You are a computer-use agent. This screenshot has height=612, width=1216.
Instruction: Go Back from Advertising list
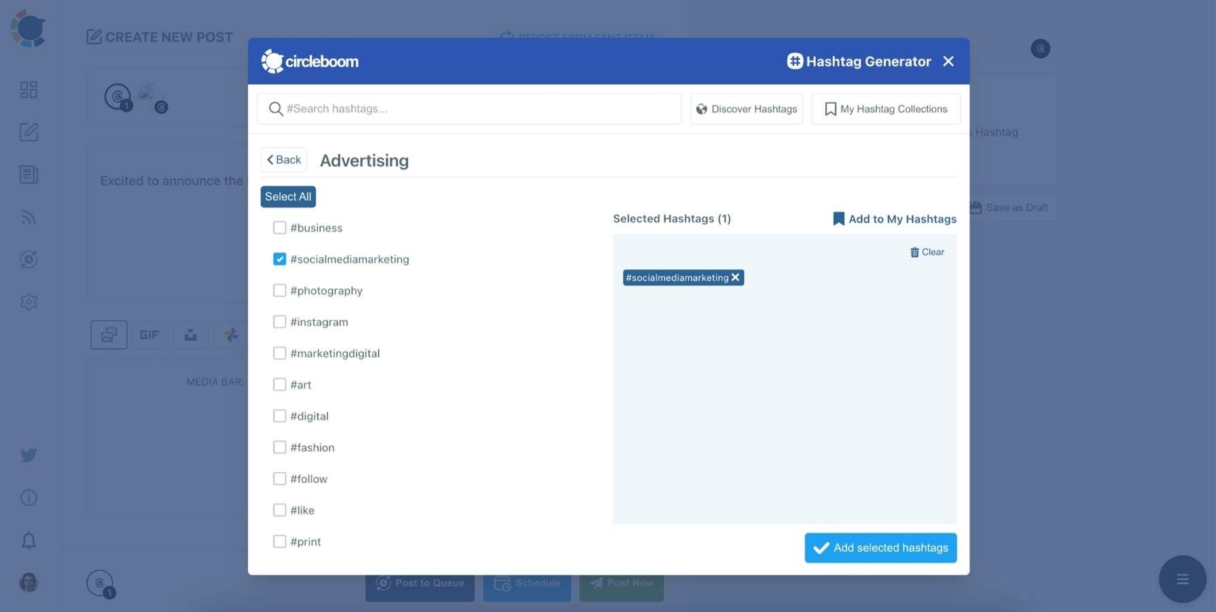(283, 159)
